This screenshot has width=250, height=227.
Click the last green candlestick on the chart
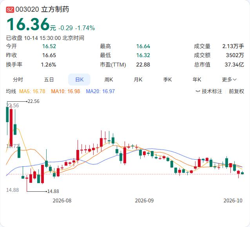pyautogui.click(x=242, y=173)
